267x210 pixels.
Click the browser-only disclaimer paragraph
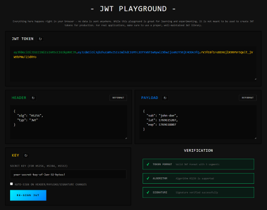pos(133,24)
